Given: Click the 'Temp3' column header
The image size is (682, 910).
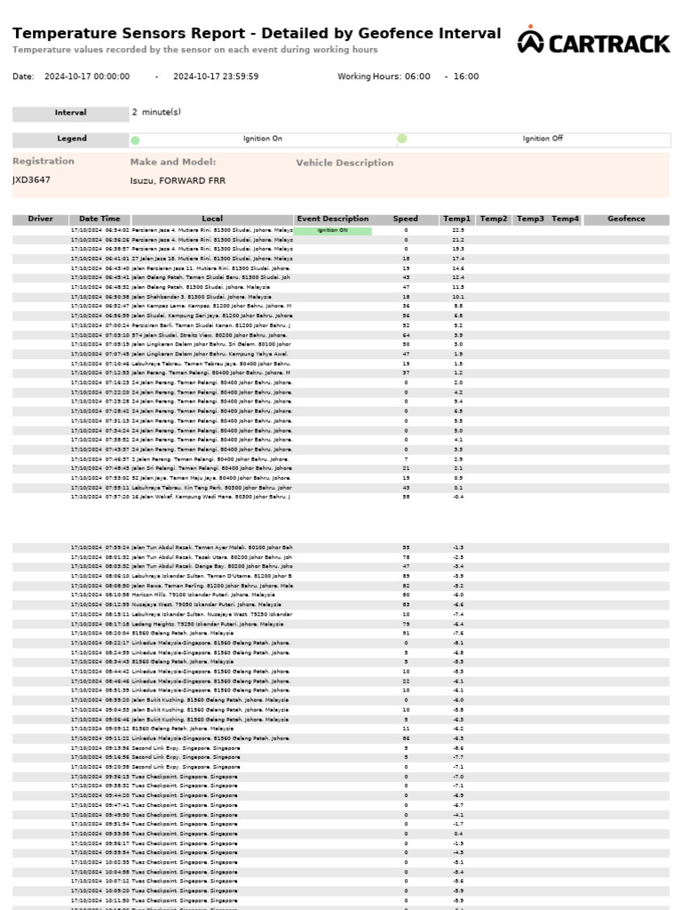Looking at the screenshot, I should [531, 220].
